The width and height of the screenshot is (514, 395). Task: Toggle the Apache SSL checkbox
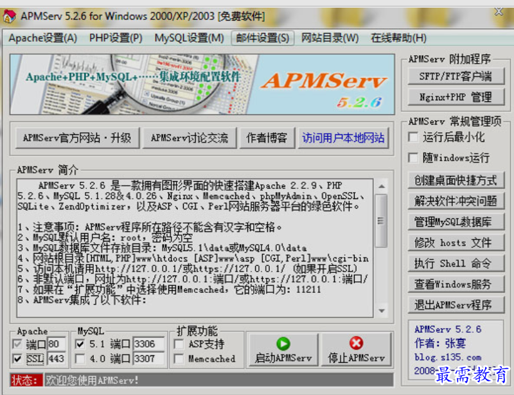tap(17, 358)
